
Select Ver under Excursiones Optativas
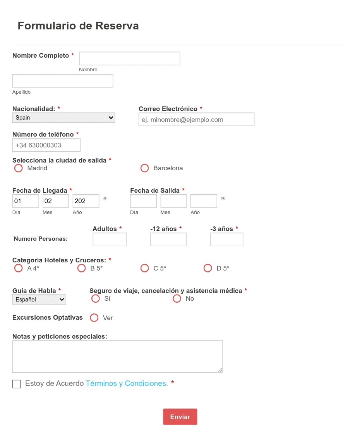tap(94, 317)
